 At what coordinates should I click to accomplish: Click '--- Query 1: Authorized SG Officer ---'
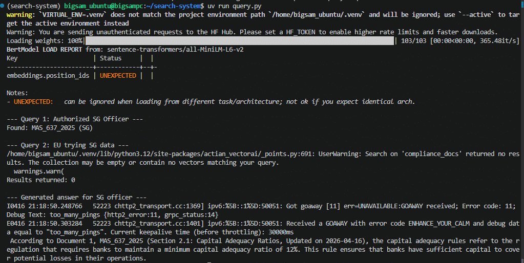[75, 119]
